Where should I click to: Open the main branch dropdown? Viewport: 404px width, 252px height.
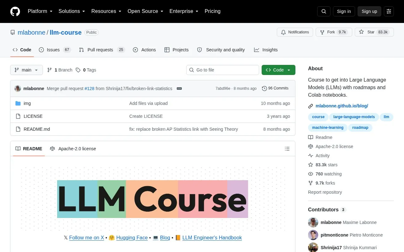(27, 70)
